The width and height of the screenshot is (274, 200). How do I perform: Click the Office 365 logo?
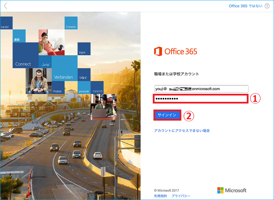pos(175,51)
